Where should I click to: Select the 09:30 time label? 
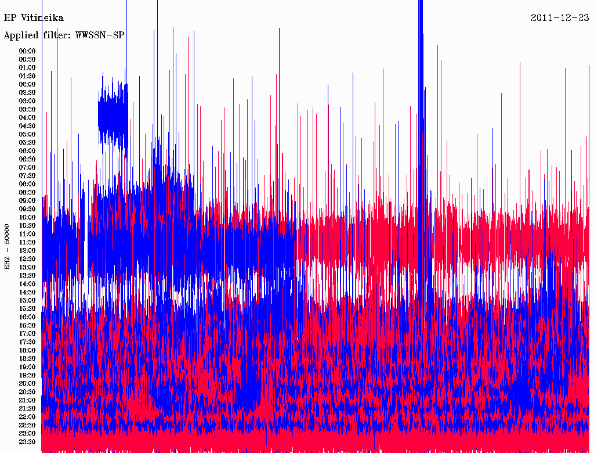27,209
